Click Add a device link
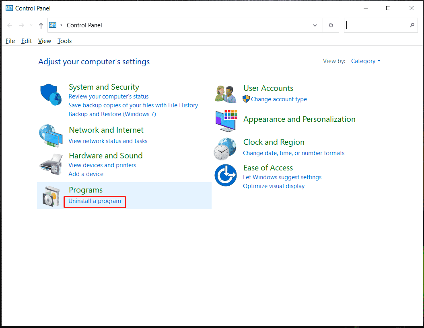Viewport: 424px width, 328px height. pyautogui.click(x=86, y=174)
